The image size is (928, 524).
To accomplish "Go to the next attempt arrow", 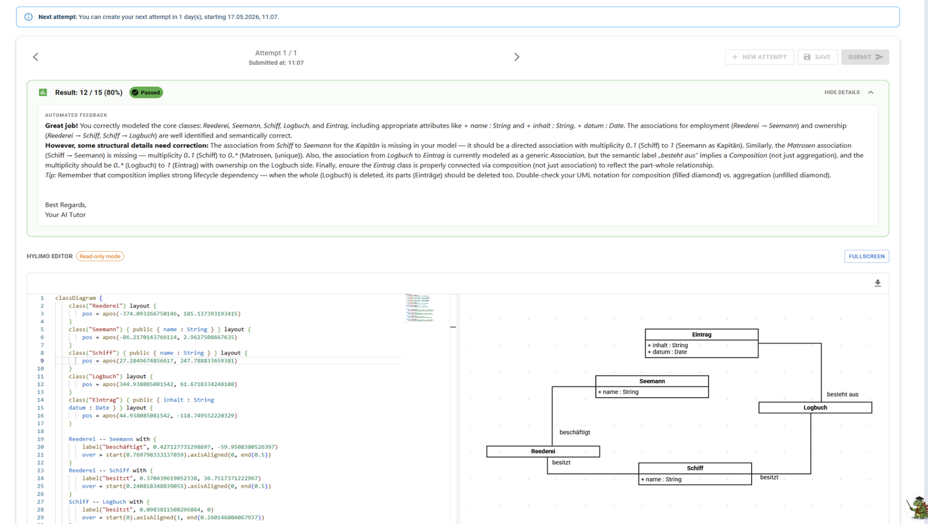I will pyautogui.click(x=517, y=57).
